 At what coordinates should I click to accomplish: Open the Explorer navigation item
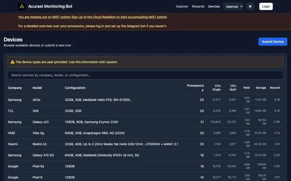182,7
